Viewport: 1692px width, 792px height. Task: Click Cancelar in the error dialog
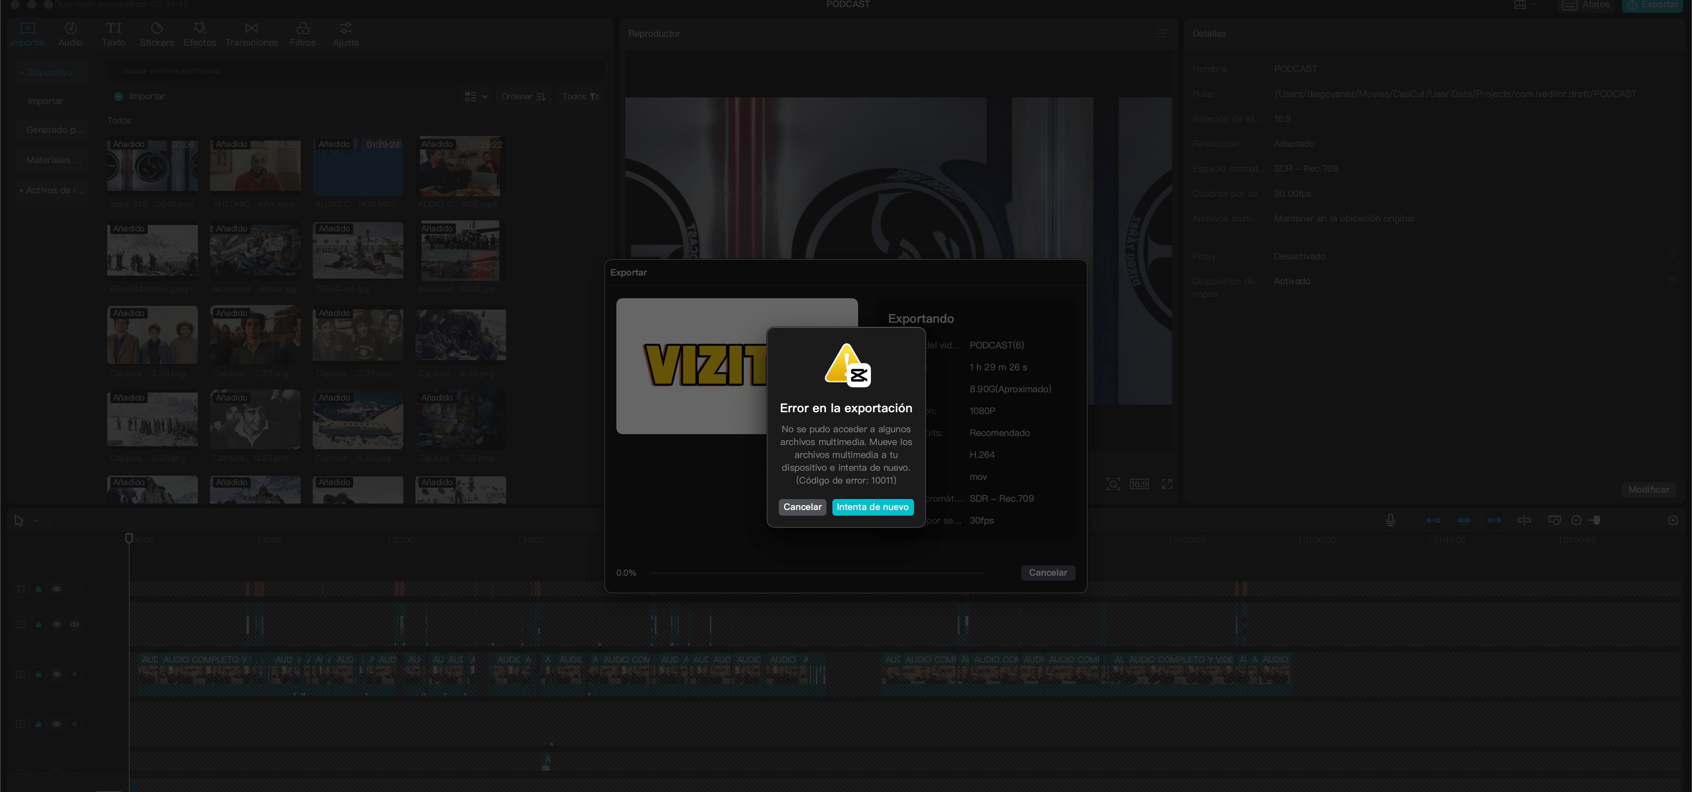point(802,507)
